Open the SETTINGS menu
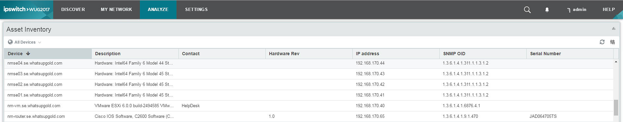The height and width of the screenshot is (122, 623). [196, 9]
